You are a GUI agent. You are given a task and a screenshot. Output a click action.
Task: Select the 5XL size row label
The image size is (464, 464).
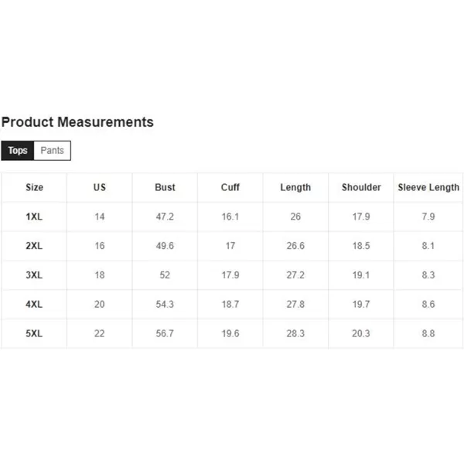[x=34, y=333]
